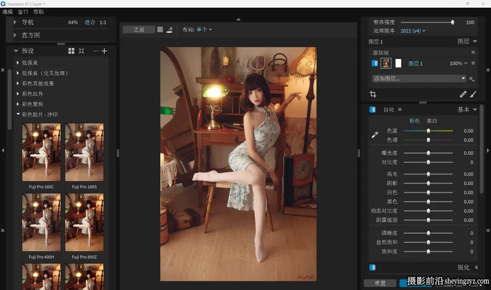Open the 编辑 menu
The height and width of the screenshot is (290, 491).
point(8,12)
